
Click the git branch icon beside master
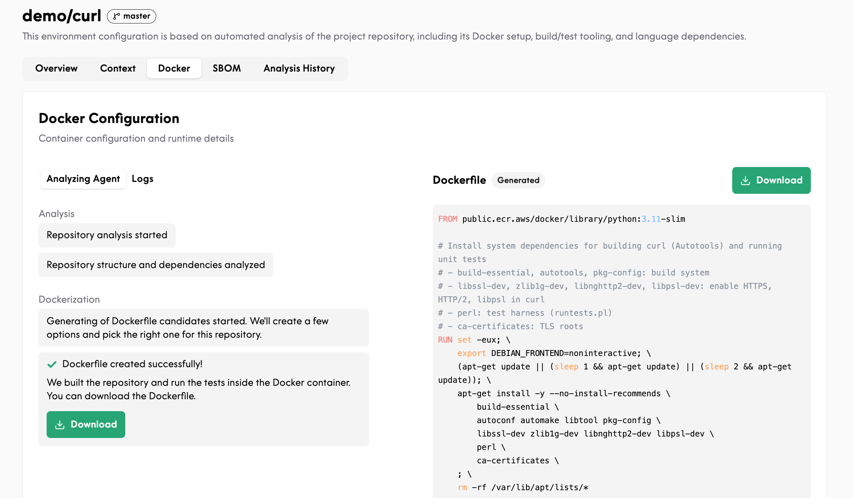point(117,16)
